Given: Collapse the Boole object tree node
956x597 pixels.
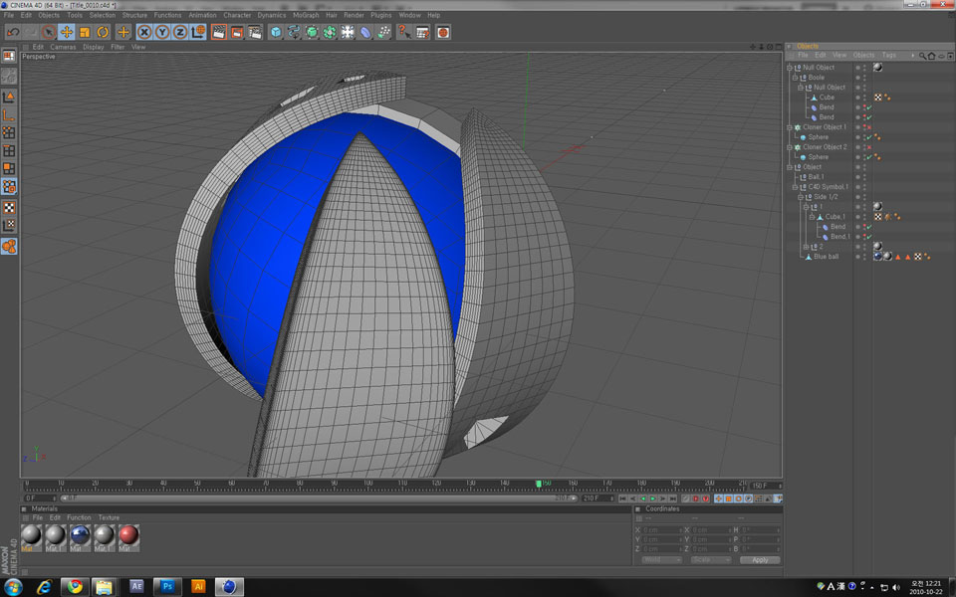Looking at the screenshot, I should point(795,78).
